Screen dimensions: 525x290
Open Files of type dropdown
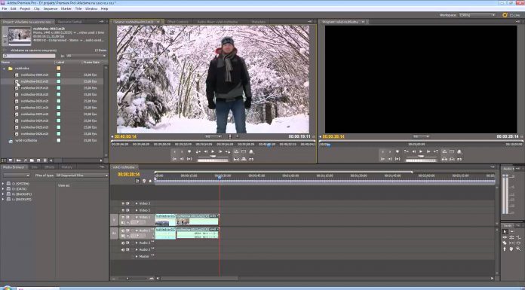[81, 175]
